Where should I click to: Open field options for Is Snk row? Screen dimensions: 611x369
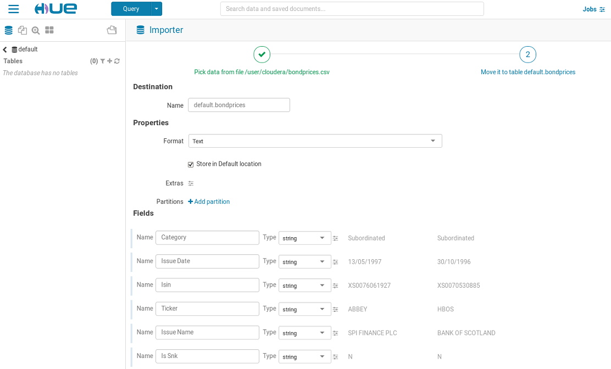(336, 357)
